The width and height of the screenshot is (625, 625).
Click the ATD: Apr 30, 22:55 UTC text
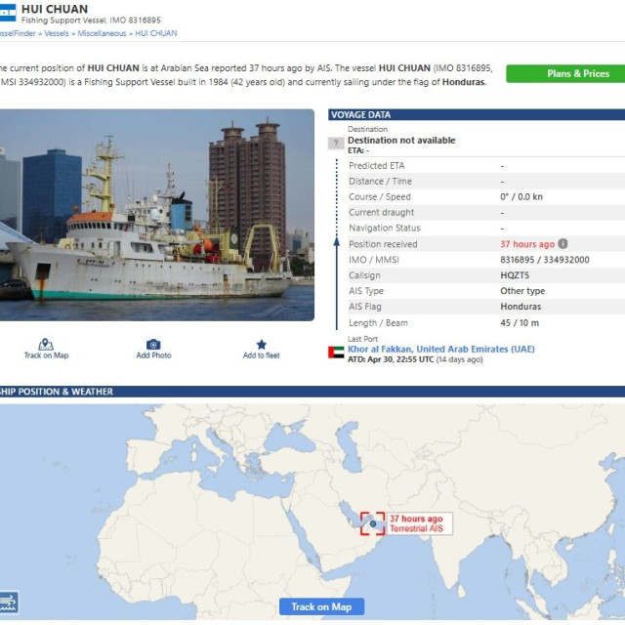tap(391, 359)
